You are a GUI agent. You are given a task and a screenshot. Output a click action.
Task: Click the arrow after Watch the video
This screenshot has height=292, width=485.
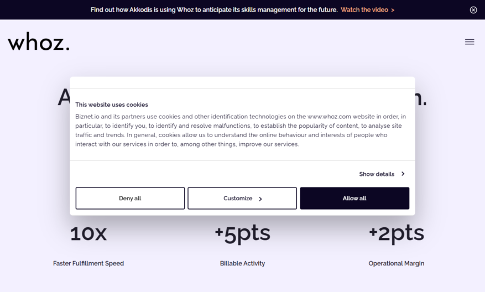tap(393, 10)
